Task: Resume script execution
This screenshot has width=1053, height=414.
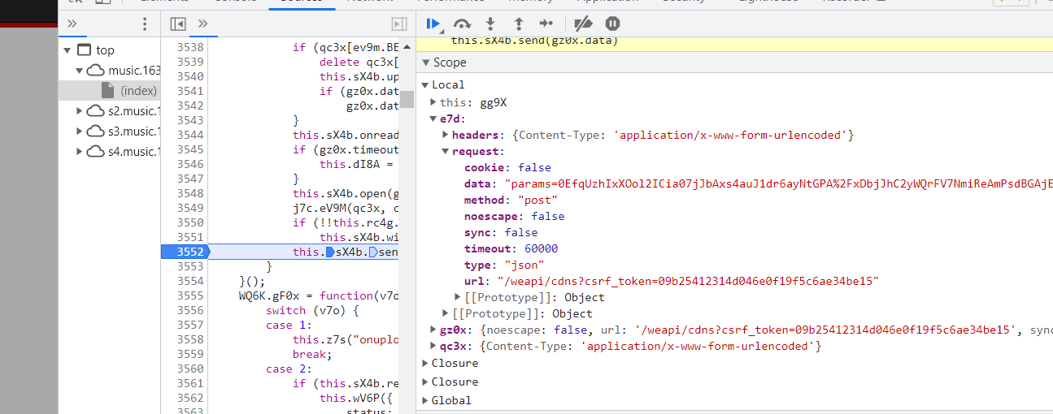Action: click(x=433, y=24)
